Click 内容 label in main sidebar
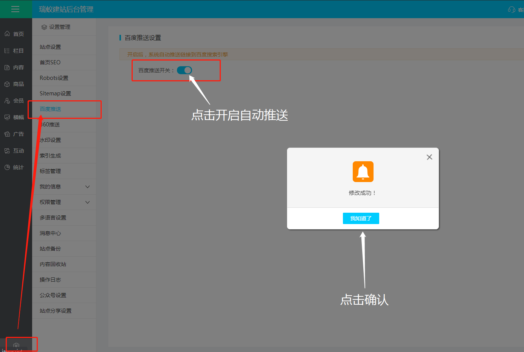Screen dimensions: 524x352 point(19,67)
